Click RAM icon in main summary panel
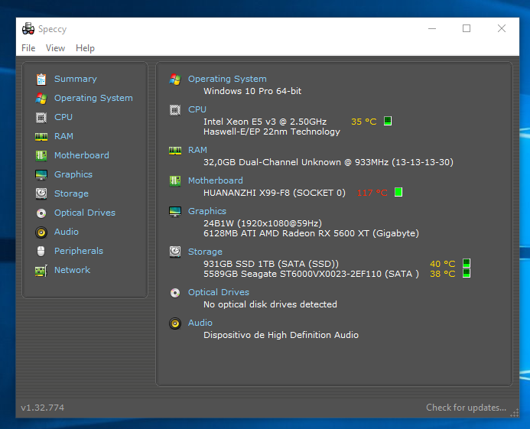The width and height of the screenshot is (530, 429). pyautogui.click(x=175, y=151)
